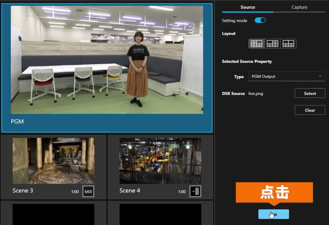Click the blue Set button under the cursor

pyautogui.click(x=274, y=214)
